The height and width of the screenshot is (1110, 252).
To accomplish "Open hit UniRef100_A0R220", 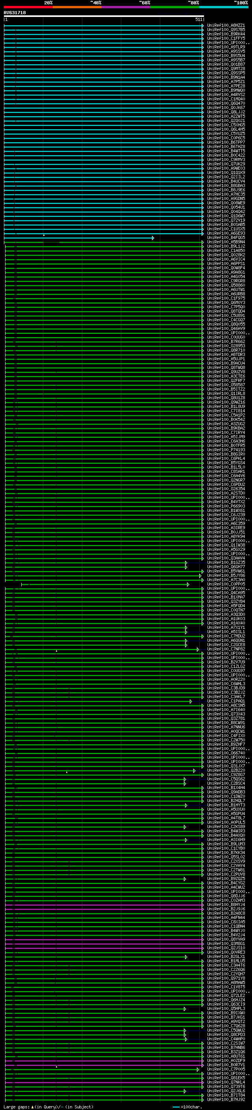I will pos(226,680).
